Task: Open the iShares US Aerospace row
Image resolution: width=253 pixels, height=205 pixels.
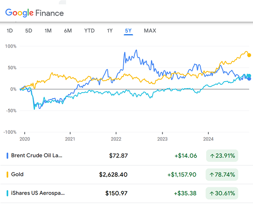Action: 126,193
